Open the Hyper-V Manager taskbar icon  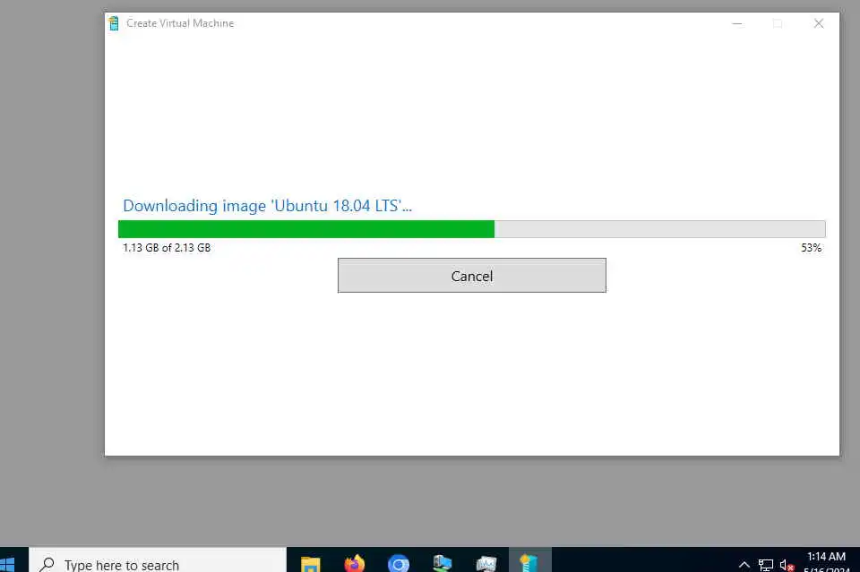442,563
